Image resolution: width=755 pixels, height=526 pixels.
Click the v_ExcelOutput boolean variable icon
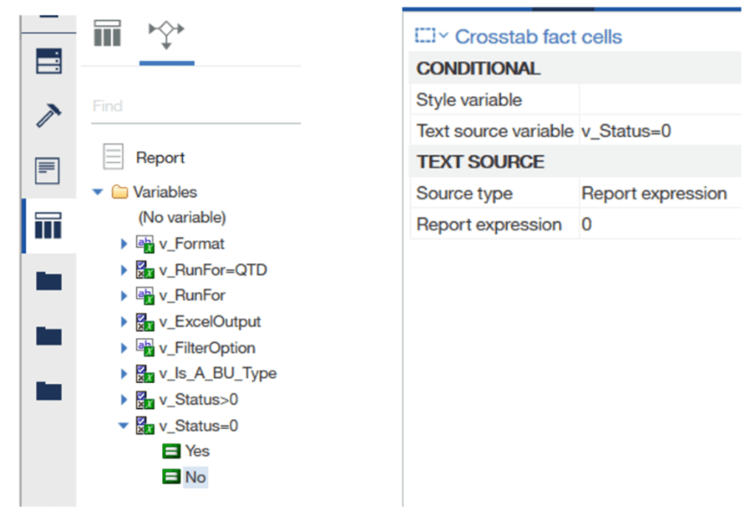coord(145,322)
